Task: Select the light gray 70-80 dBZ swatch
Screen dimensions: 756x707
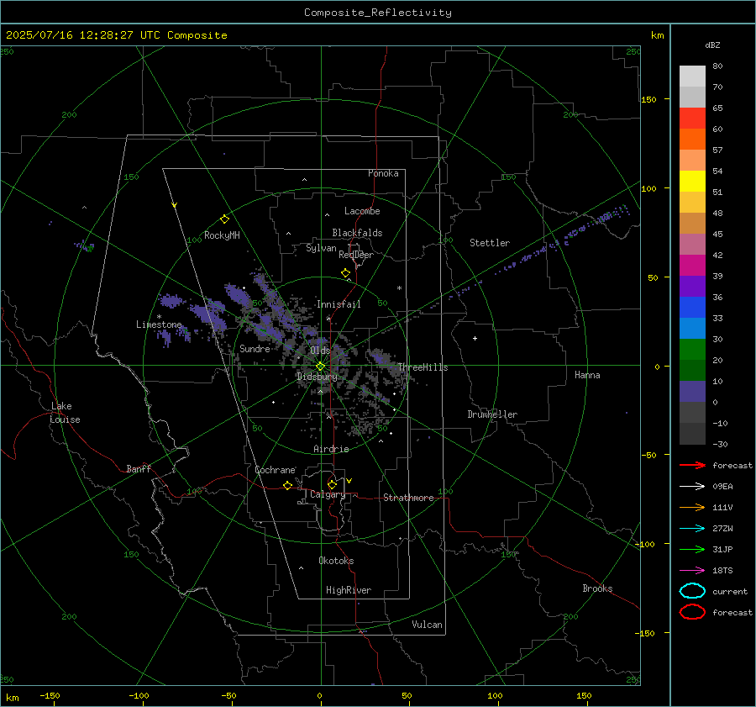Action: [x=692, y=77]
